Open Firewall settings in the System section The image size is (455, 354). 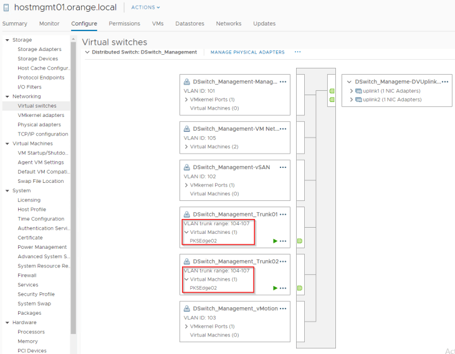[x=27, y=275]
